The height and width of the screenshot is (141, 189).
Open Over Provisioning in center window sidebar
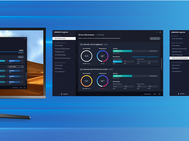[60, 55]
